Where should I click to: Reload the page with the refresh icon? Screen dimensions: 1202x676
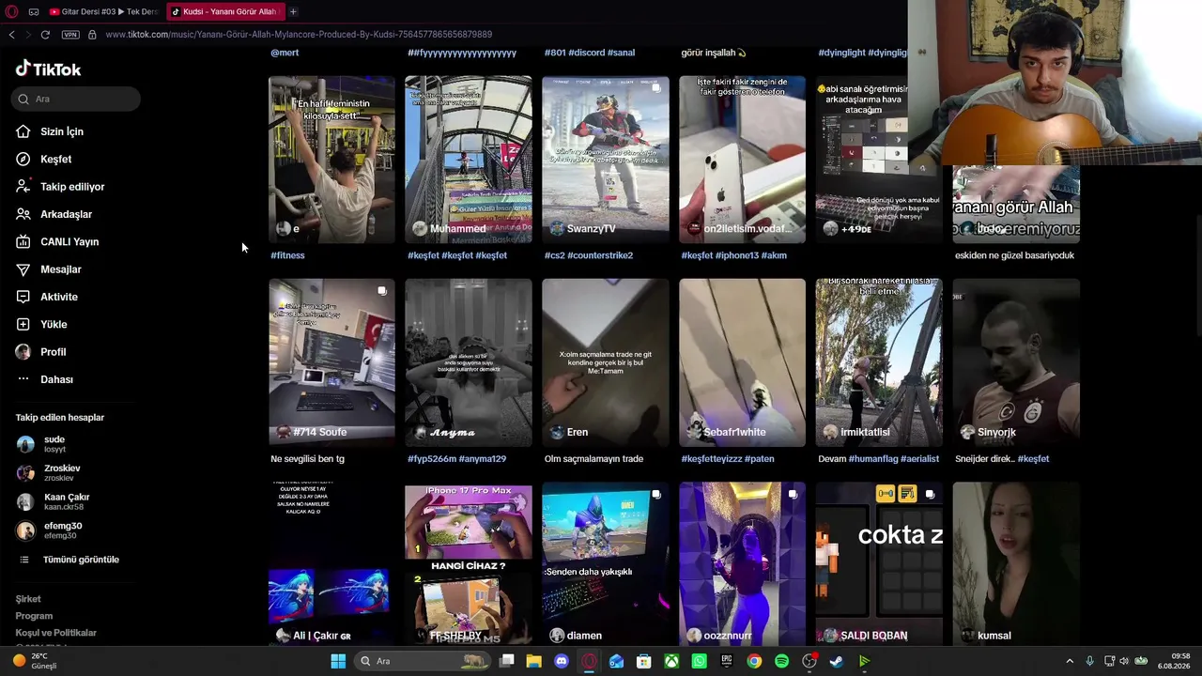click(45, 35)
